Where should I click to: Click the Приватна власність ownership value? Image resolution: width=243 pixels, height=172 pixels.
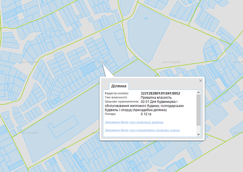tap(156, 98)
